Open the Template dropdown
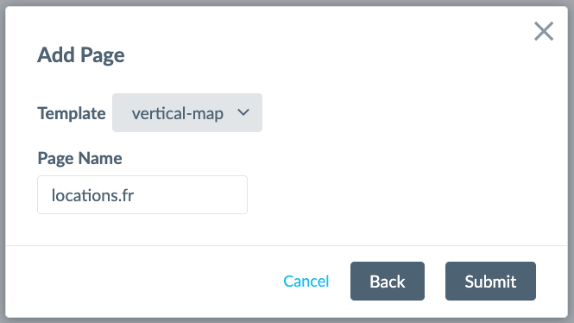The height and width of the screenshot is (323, 574). coord(187,113)
